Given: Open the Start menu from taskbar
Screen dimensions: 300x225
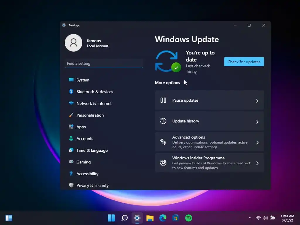Looking at the screenshot, I should 111,218.
